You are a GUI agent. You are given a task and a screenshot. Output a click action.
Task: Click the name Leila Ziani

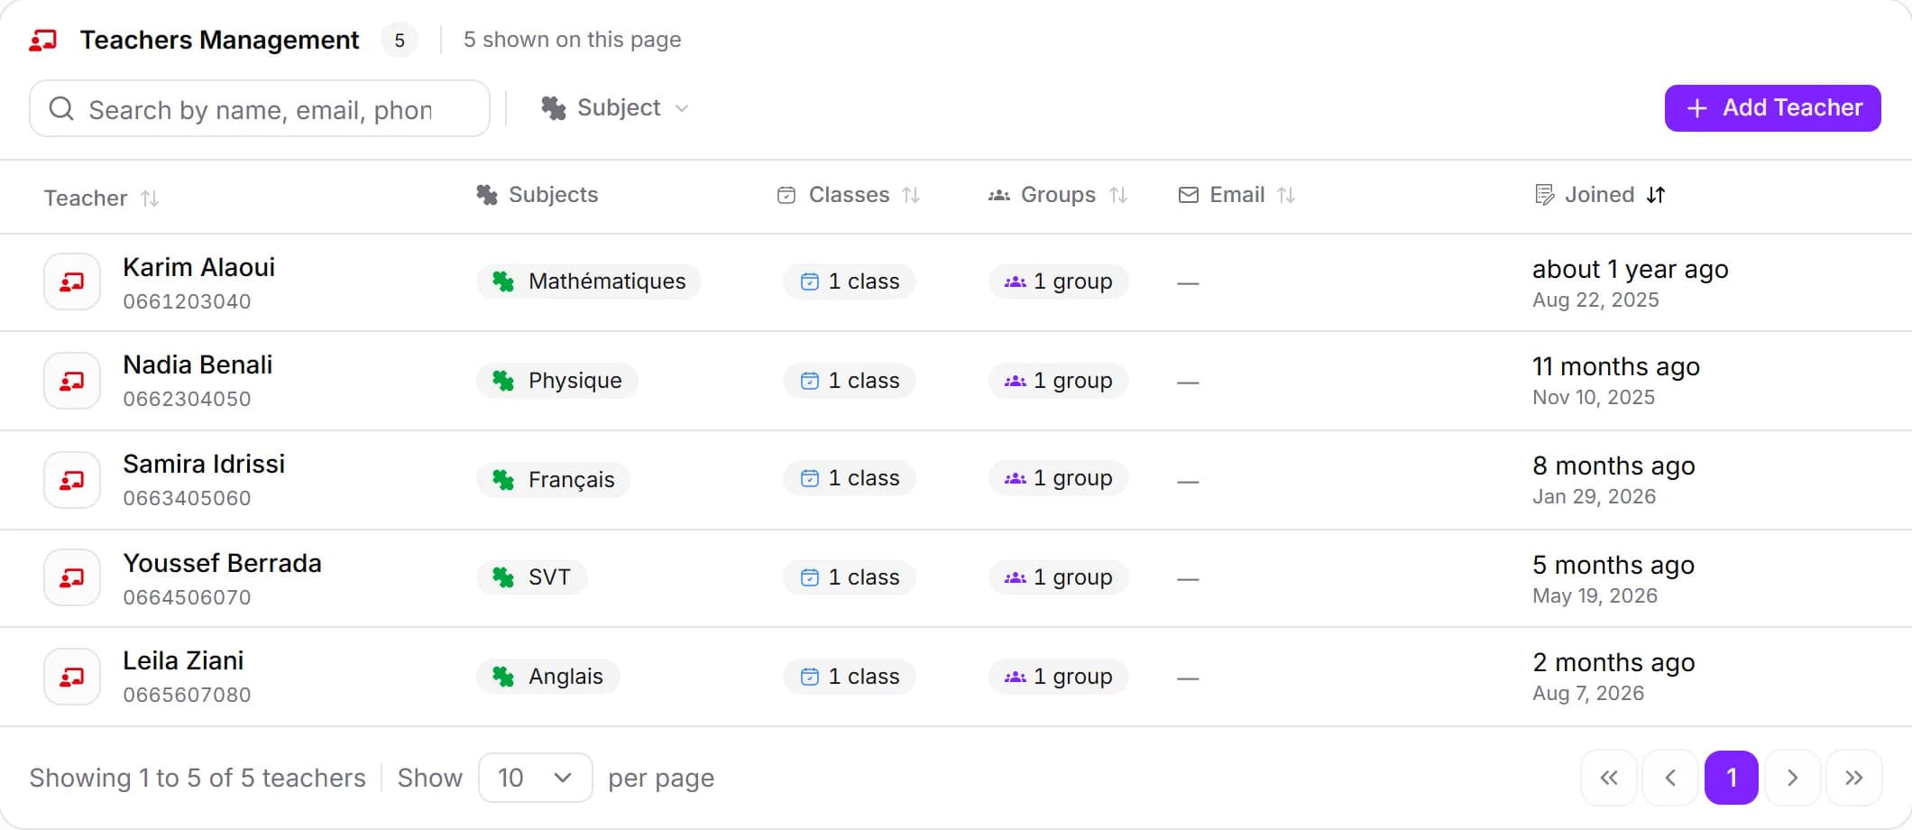coord(183,660)
